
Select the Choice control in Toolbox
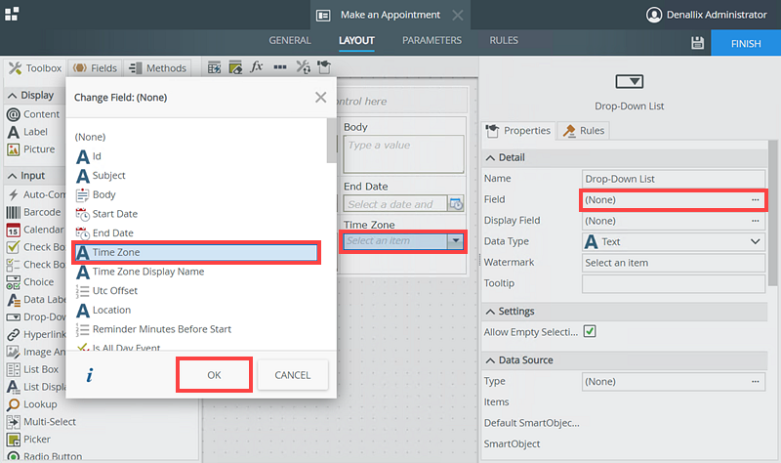tap(30, 281)
